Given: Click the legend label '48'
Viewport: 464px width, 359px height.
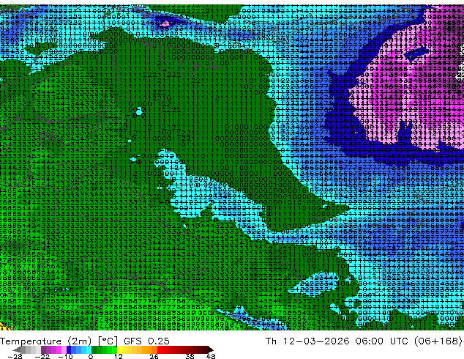Looking at the screenshot, I should pyautogui.click(x=211, y=356).
